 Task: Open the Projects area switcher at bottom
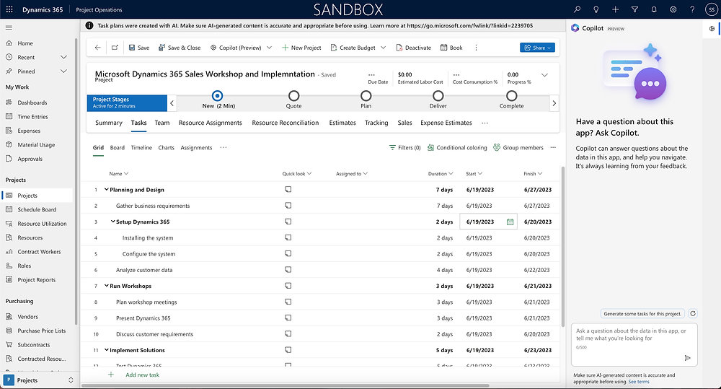coord(39,380)
